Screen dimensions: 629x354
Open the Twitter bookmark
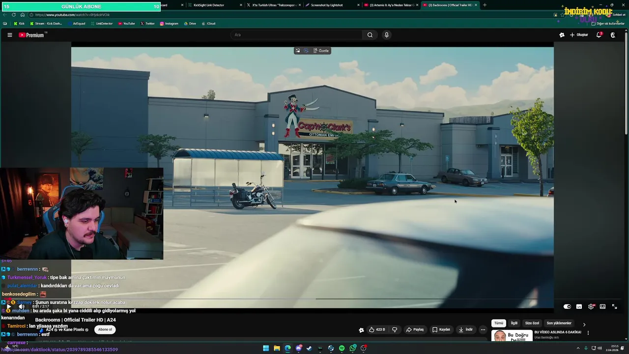pos(147,24)
